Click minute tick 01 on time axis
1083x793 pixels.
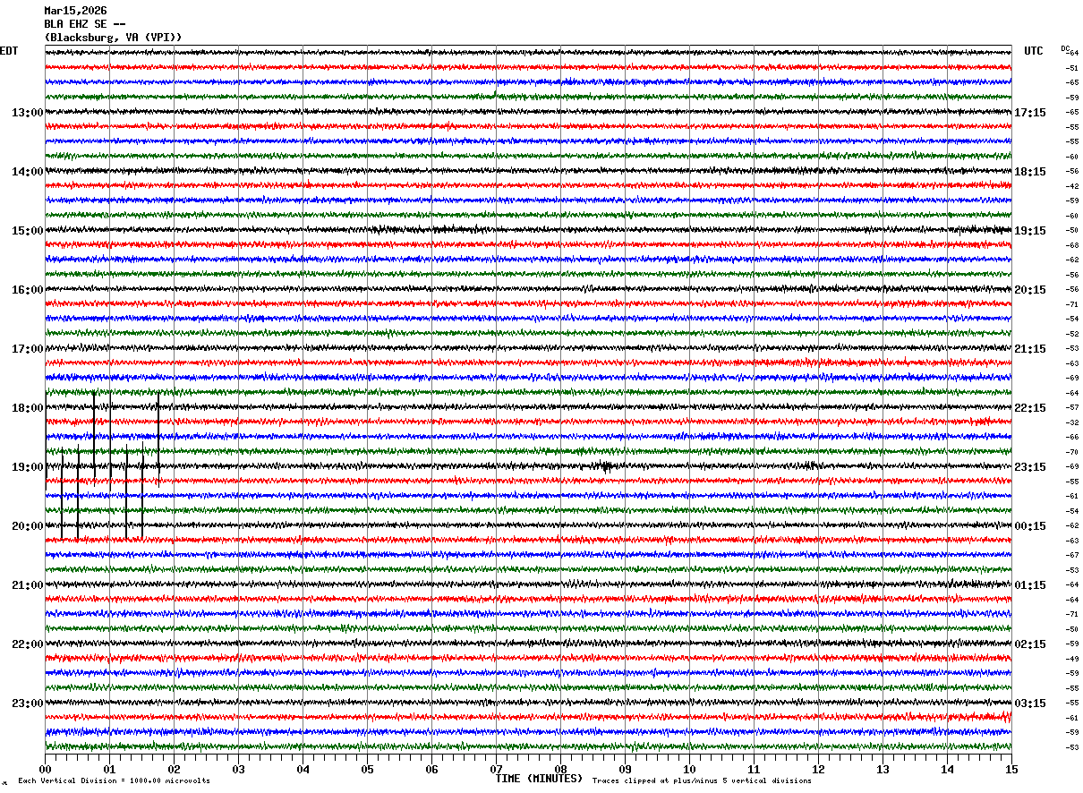tap(109, 769)
